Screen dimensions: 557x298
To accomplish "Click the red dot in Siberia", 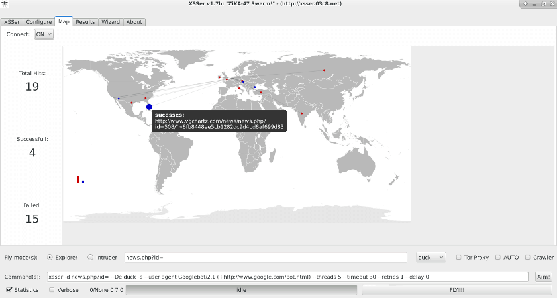I will pos(324,70).
